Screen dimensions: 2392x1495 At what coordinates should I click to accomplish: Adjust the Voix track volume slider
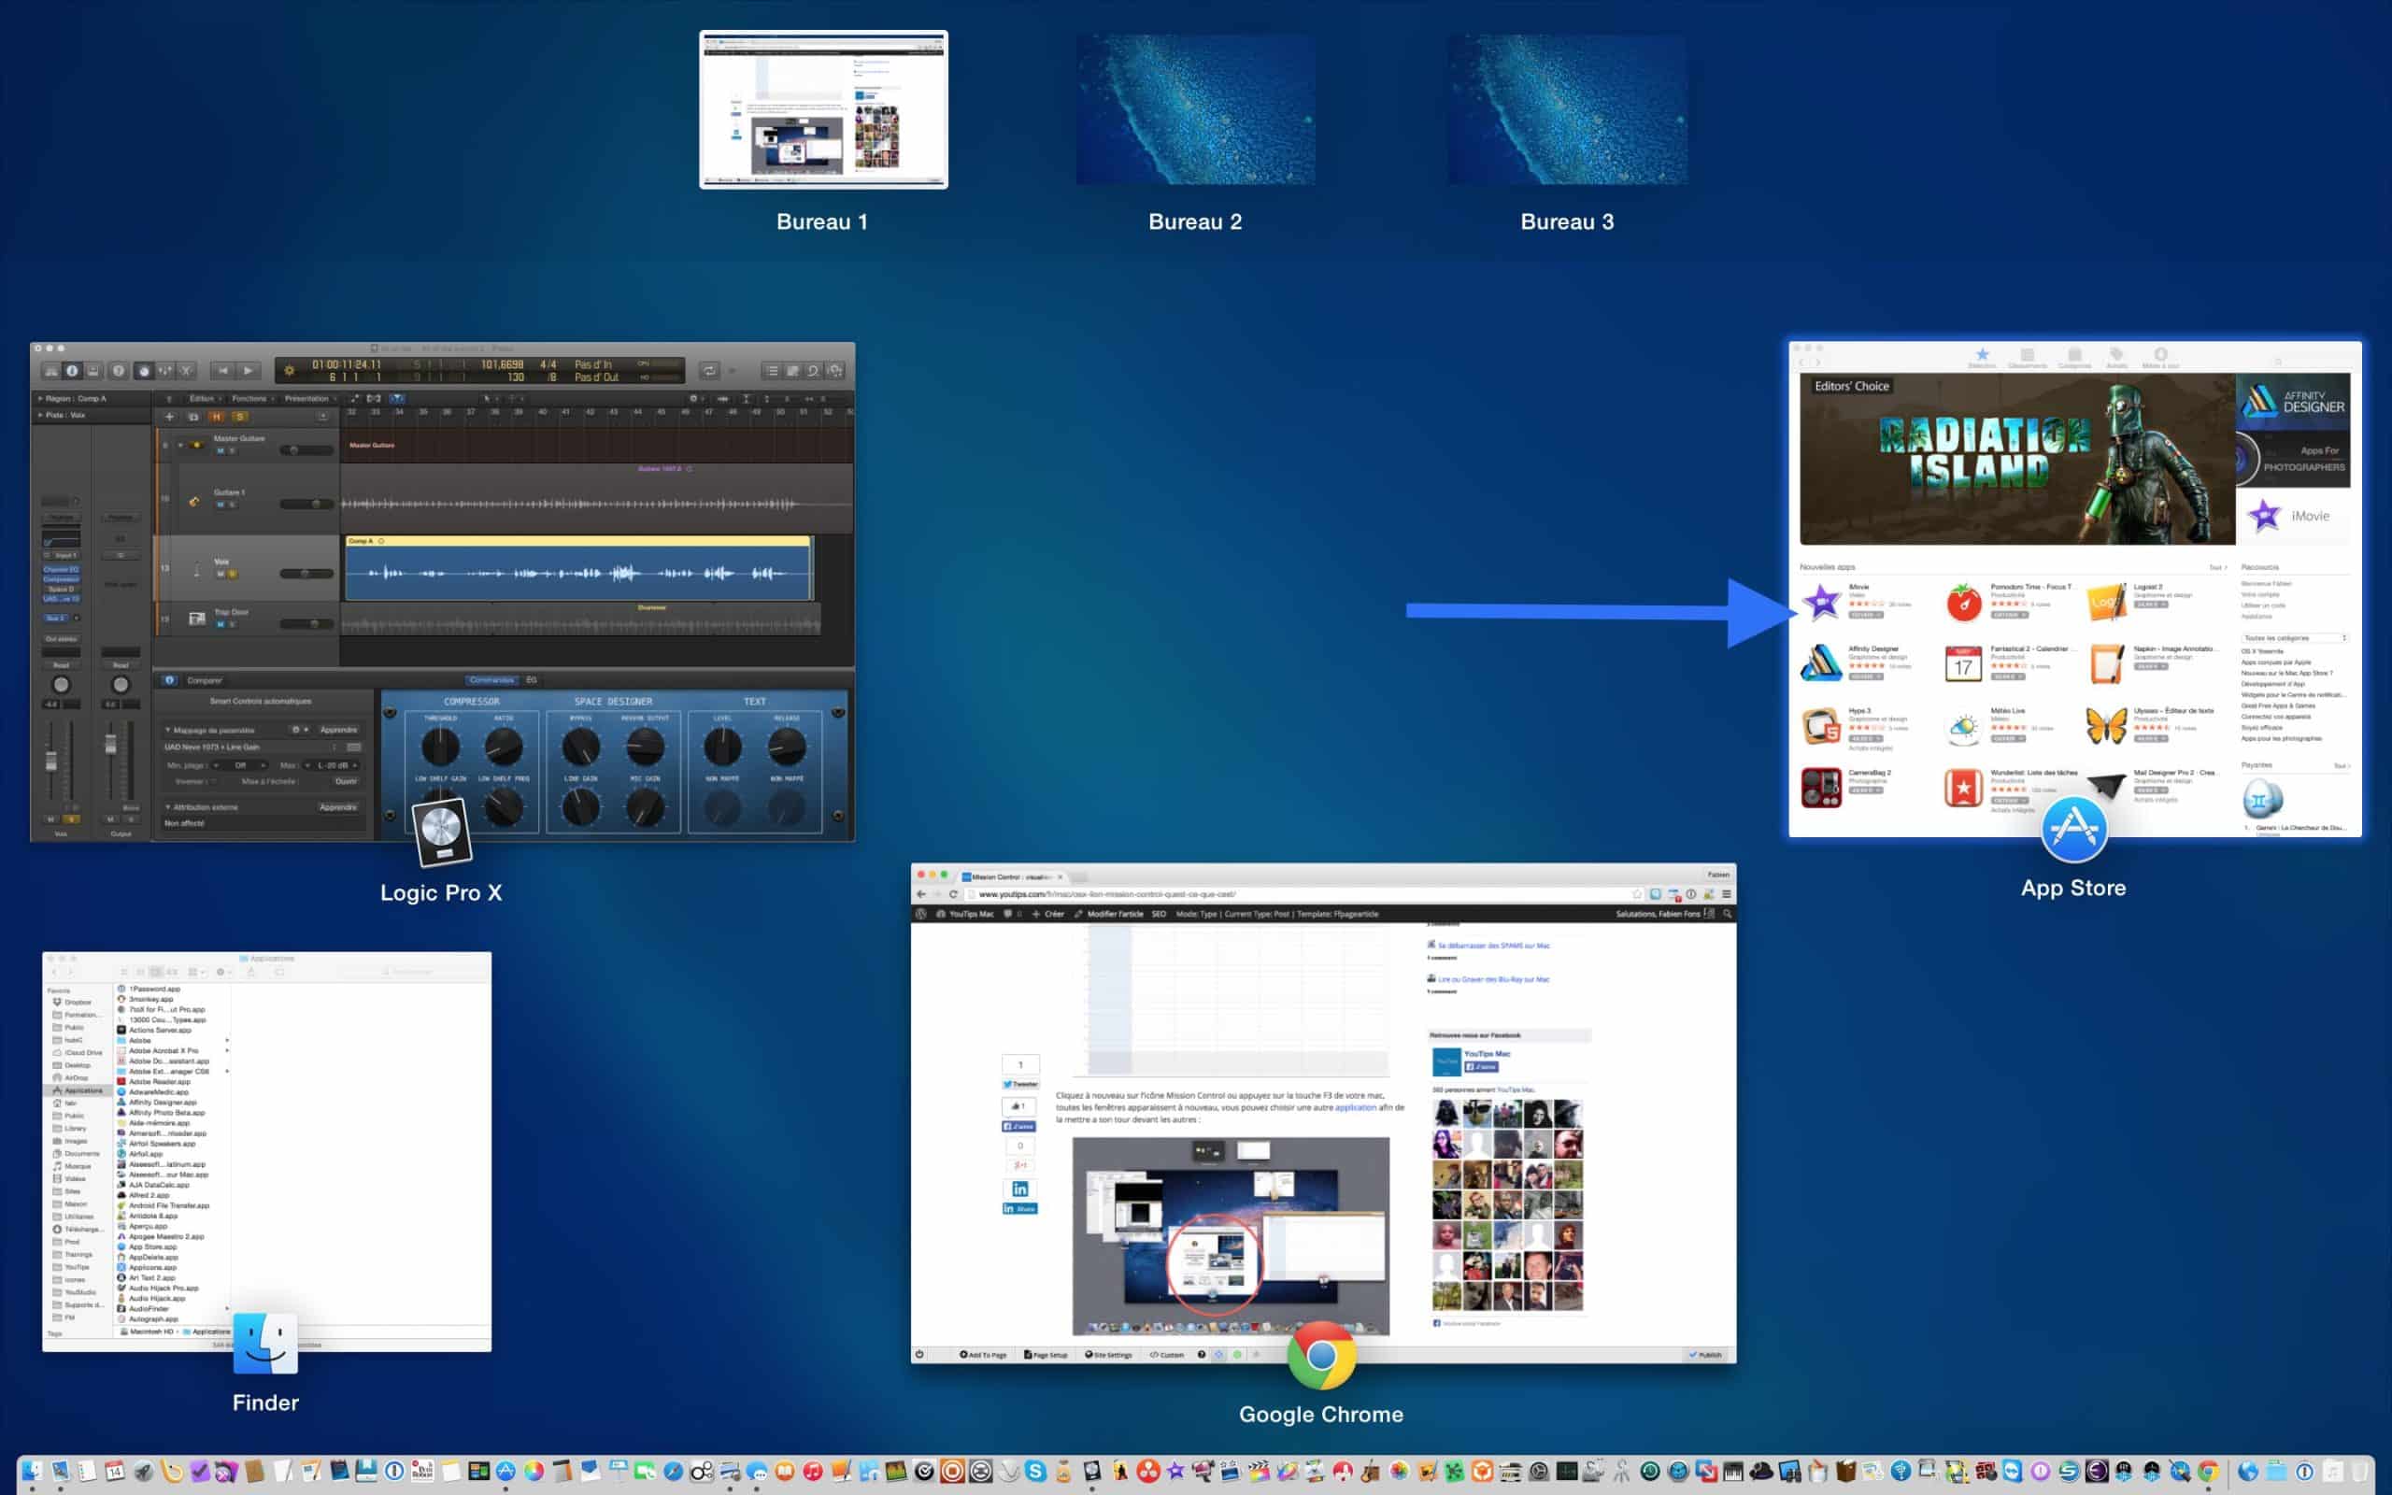pos(306,574)
